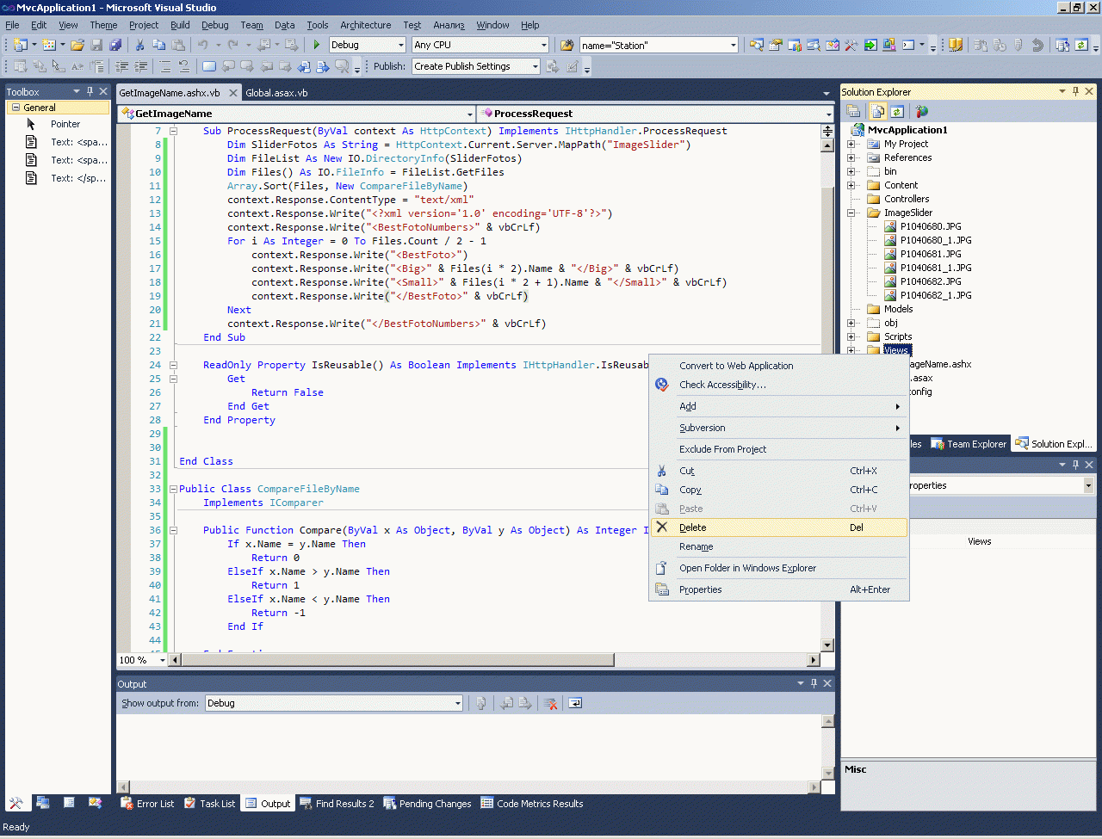Screen dimensions: 1102x839
Task: Expand the References node in the tree
Action: pyautogui.click(x=851, y=157)
